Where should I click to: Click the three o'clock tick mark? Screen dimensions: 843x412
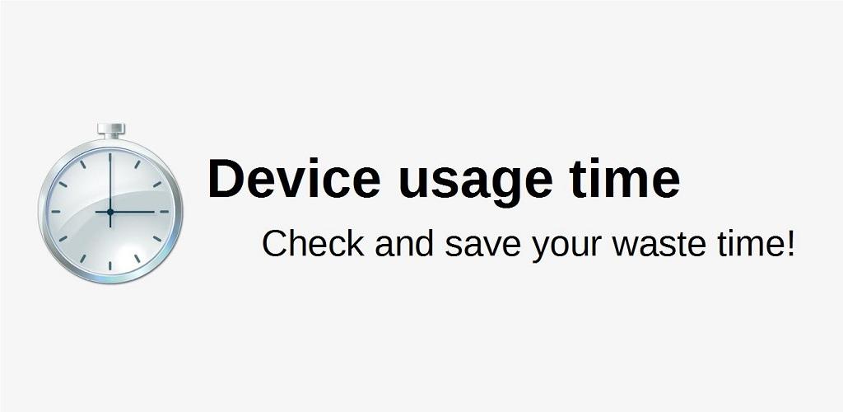[165, 212]
